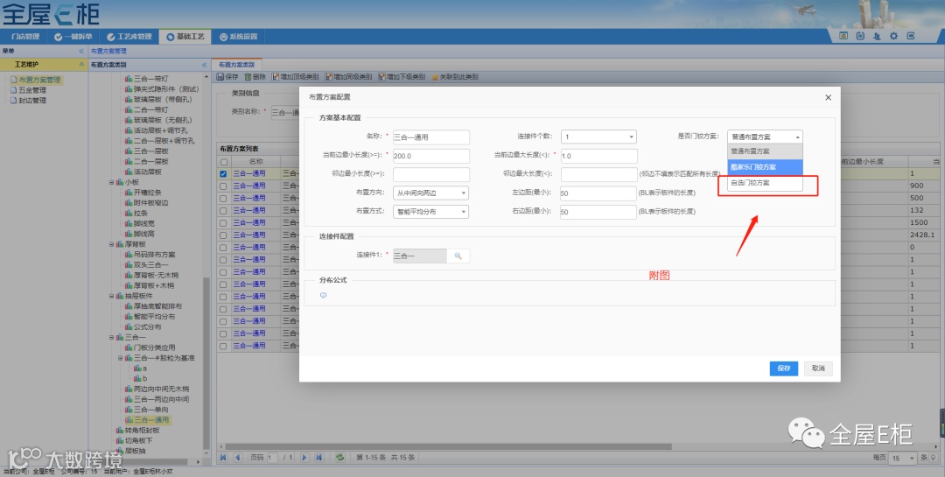Image resolution: width=945 pixels, height=477 pixels.
Task: Refresh the grid with the green arrows icon
Action: [339, 458]
